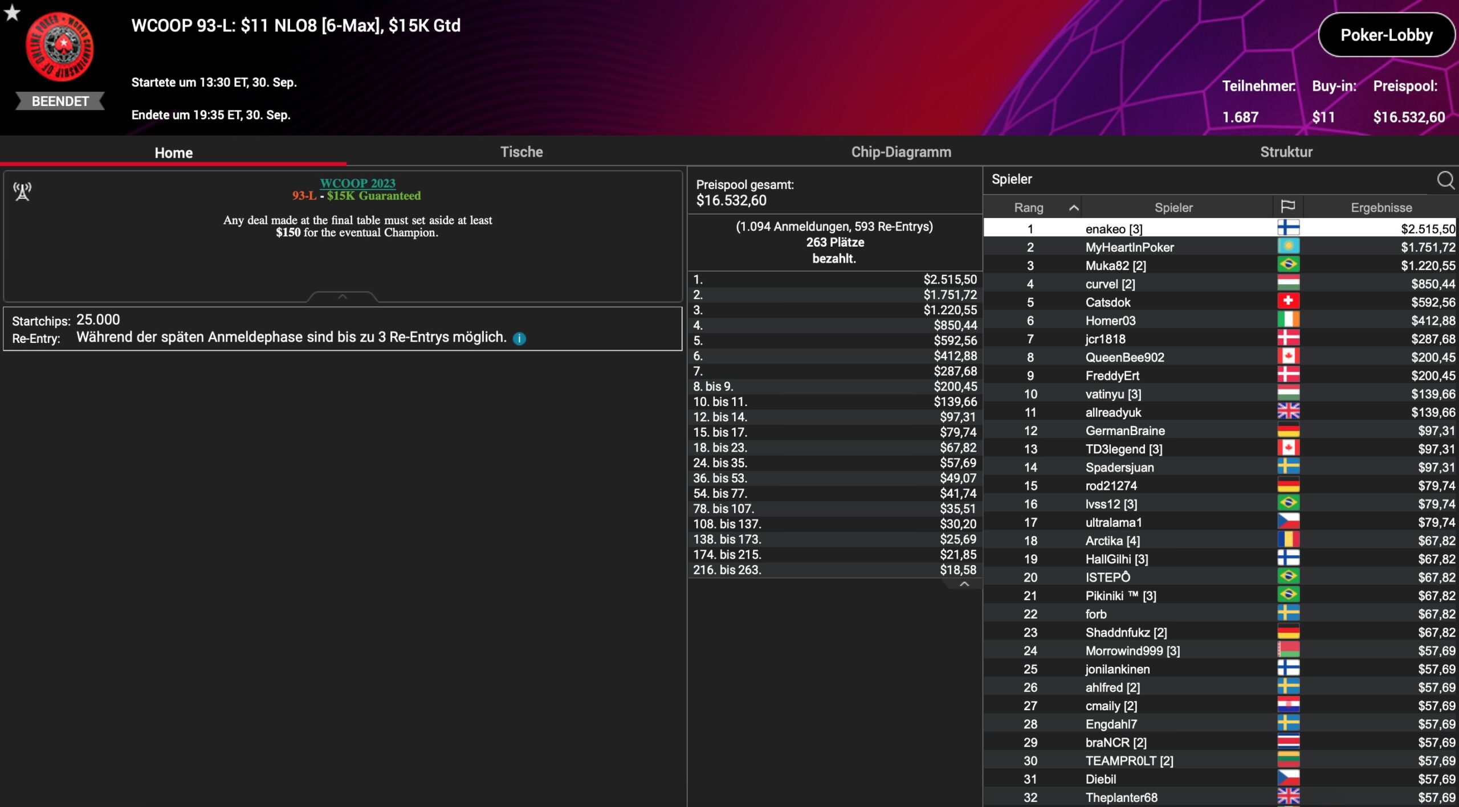This screenshot has height=807, width=1459.
Task: Go to Poker-Lobby
Action: coord(1386,35)
